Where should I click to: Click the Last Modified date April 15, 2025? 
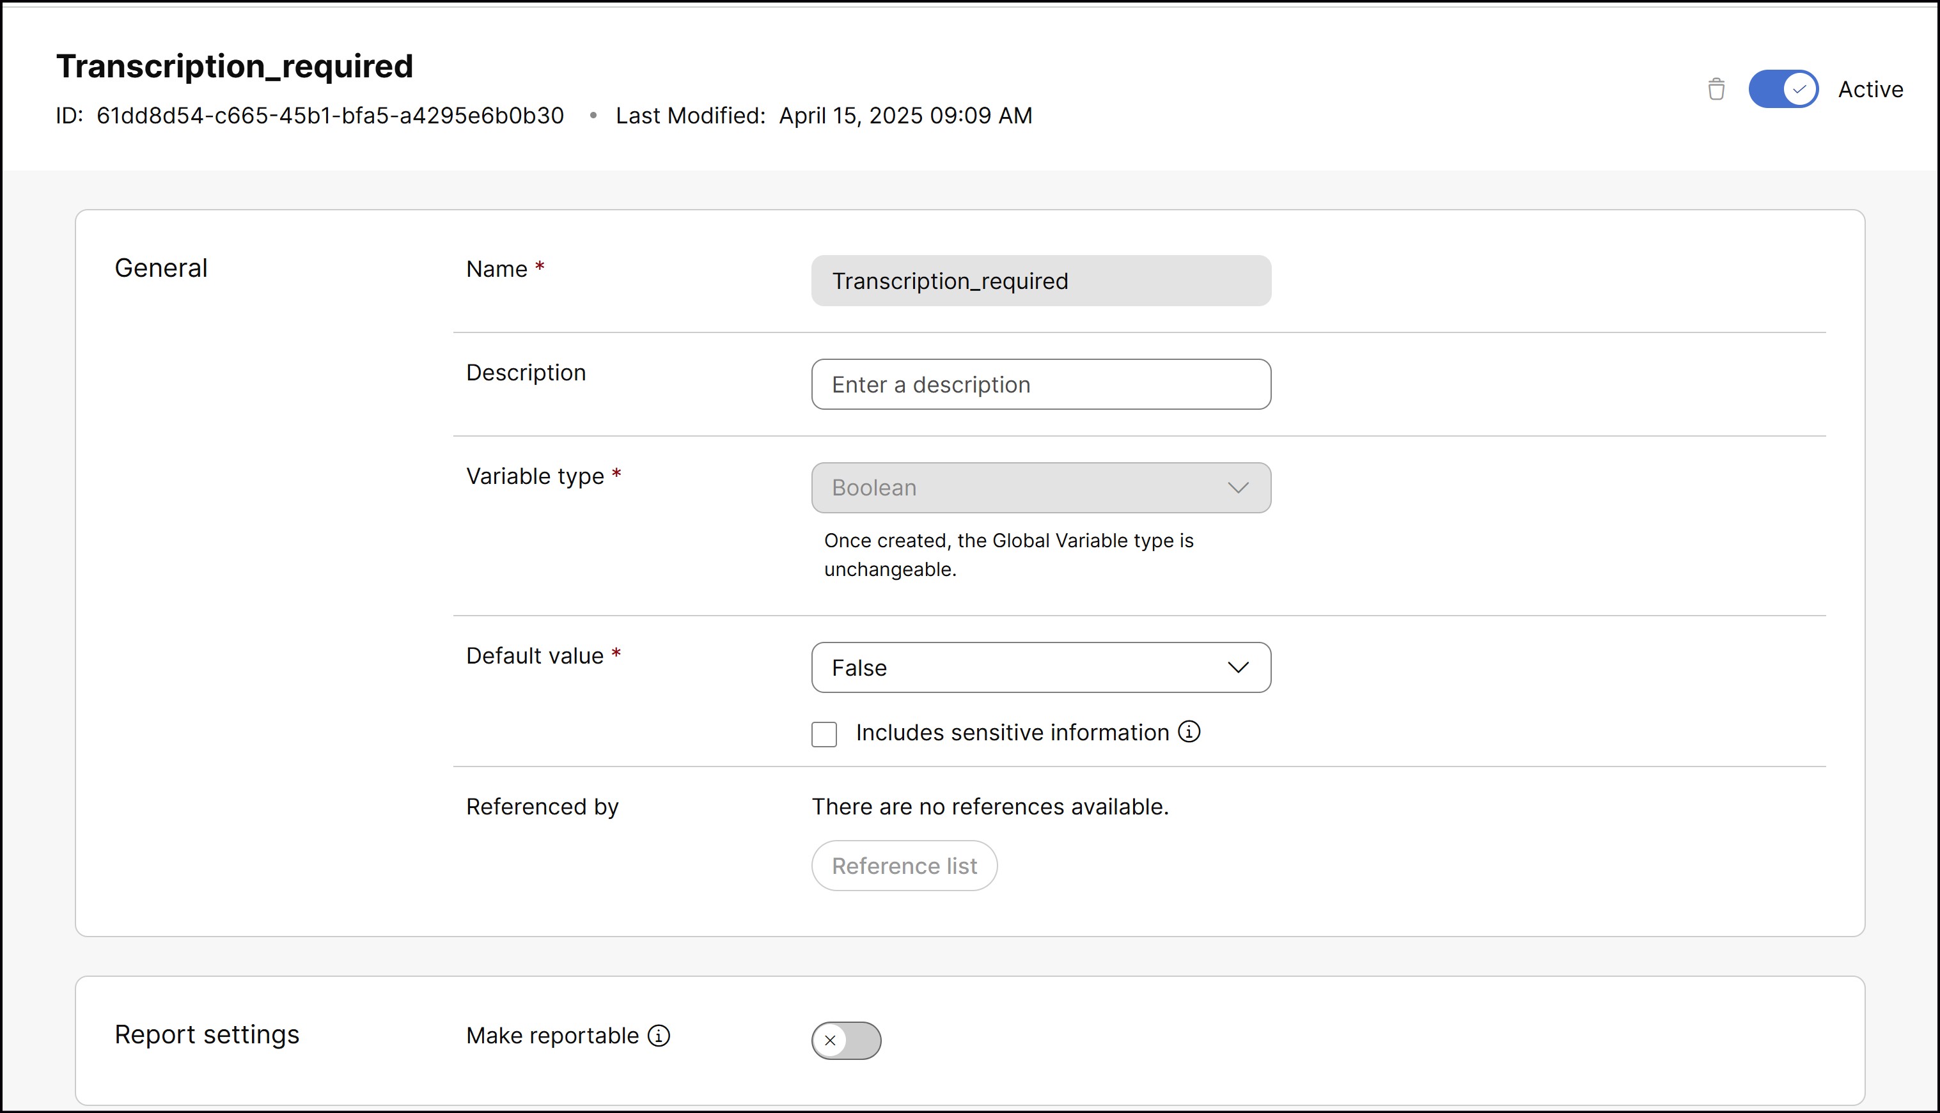click(x=906, y=116)
